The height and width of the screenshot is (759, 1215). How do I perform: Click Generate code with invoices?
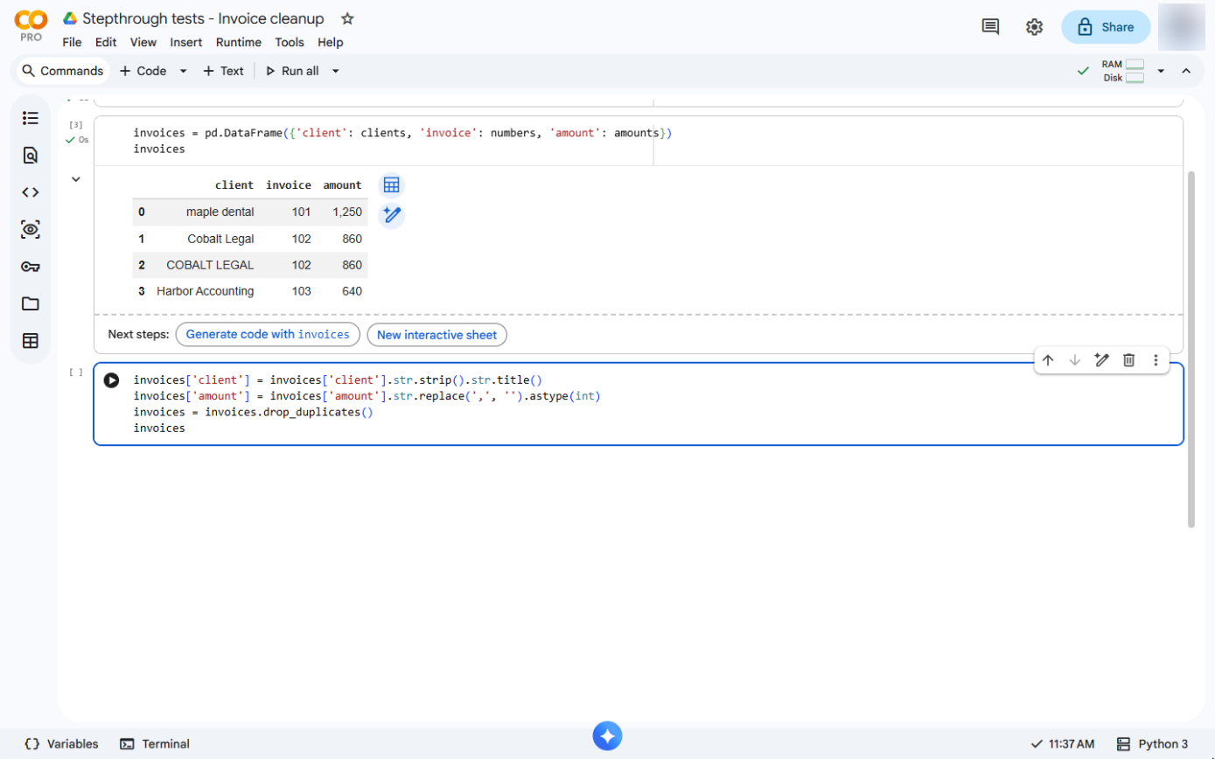268,335
